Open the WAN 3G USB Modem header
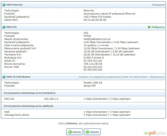The height and width of the screenshot is (136, 167). [x=83, y=77]
